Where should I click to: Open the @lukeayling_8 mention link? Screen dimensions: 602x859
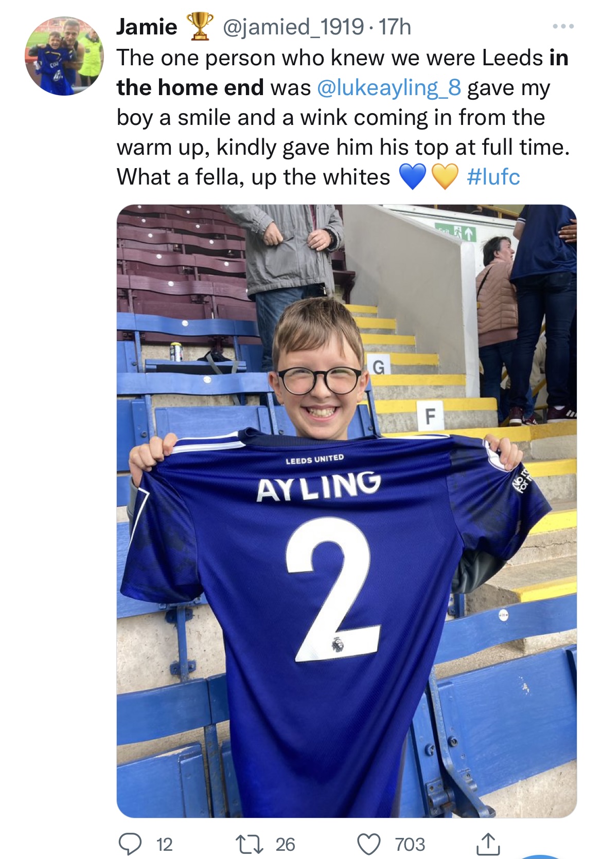(x=389, y=88)
